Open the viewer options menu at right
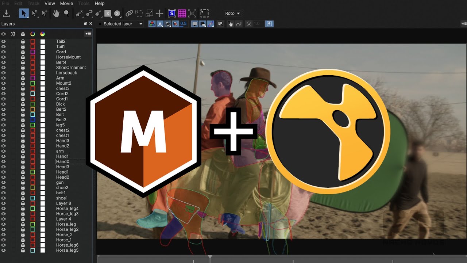 464,24
